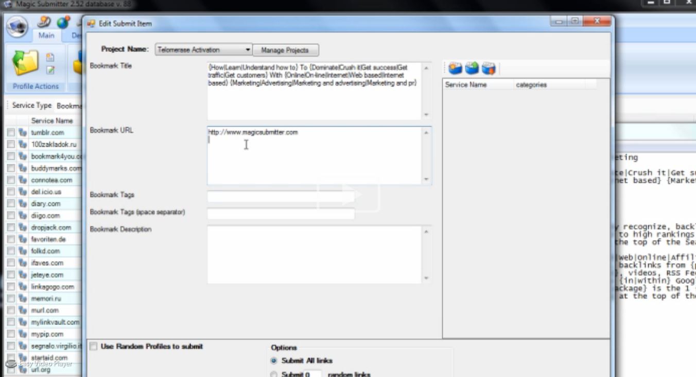Click the large green-arrow folder icon
The width and height of the screenshot is (696, 377).
coord(26,63)
